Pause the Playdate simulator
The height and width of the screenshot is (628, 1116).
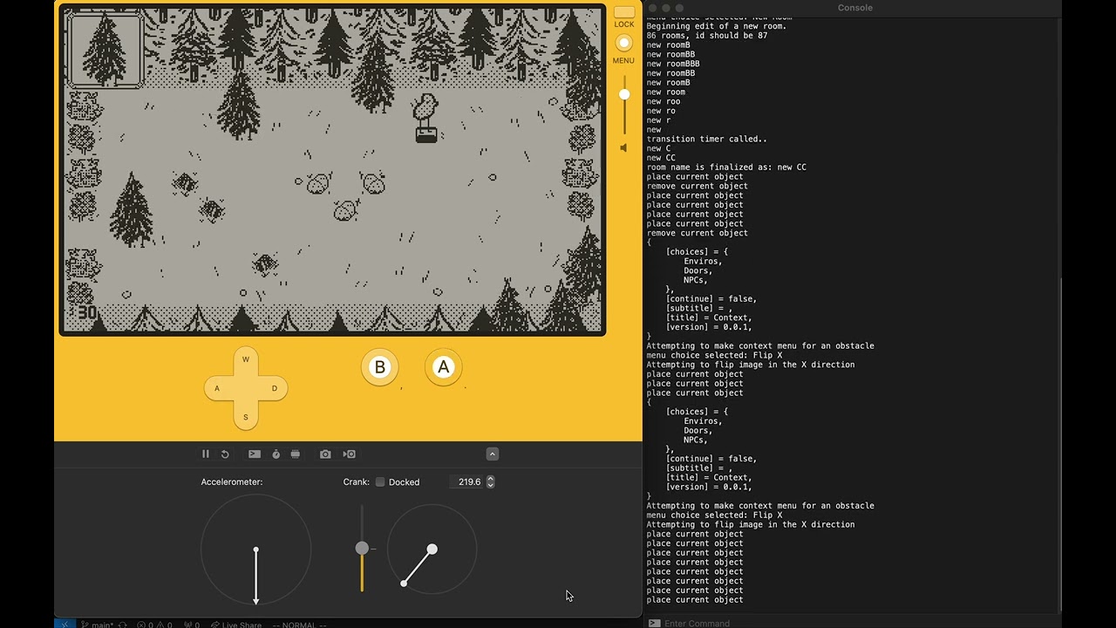point(206,454)
